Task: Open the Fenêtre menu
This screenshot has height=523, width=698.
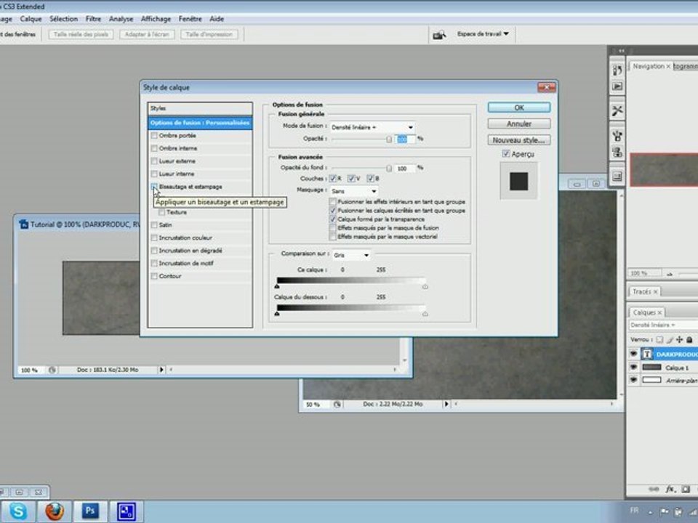Action: pos(190,19)
